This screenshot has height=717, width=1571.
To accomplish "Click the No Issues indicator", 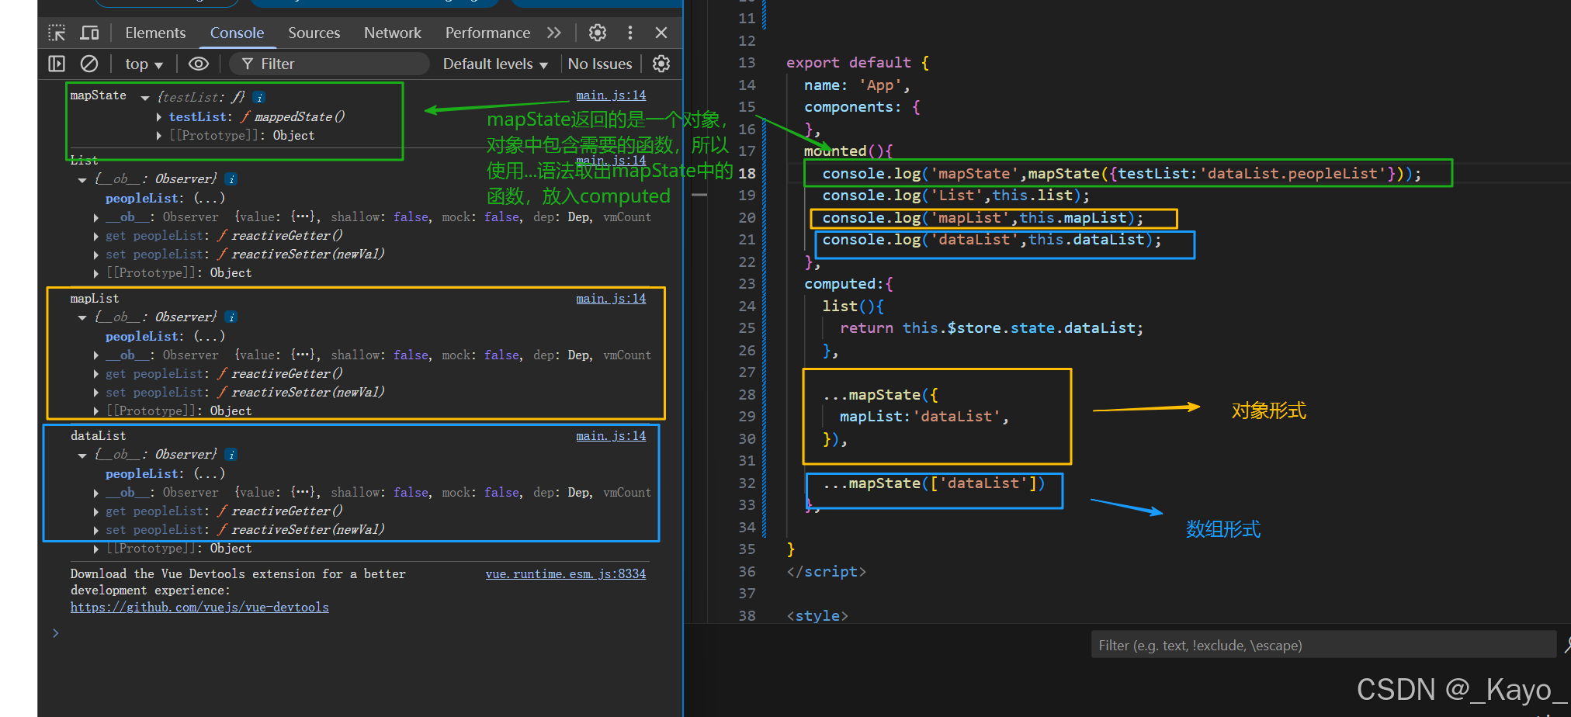I will click(600, 64).
